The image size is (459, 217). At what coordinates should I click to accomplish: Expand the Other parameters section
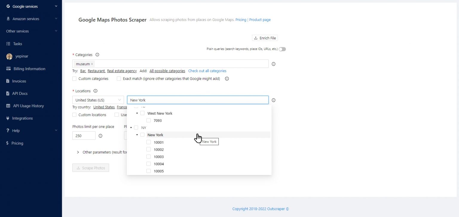click(79, 152)
